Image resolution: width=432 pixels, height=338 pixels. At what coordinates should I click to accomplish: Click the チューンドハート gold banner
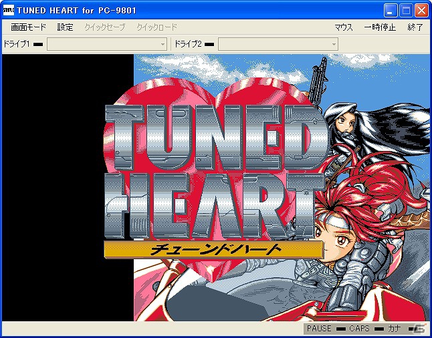coord(213,250)
